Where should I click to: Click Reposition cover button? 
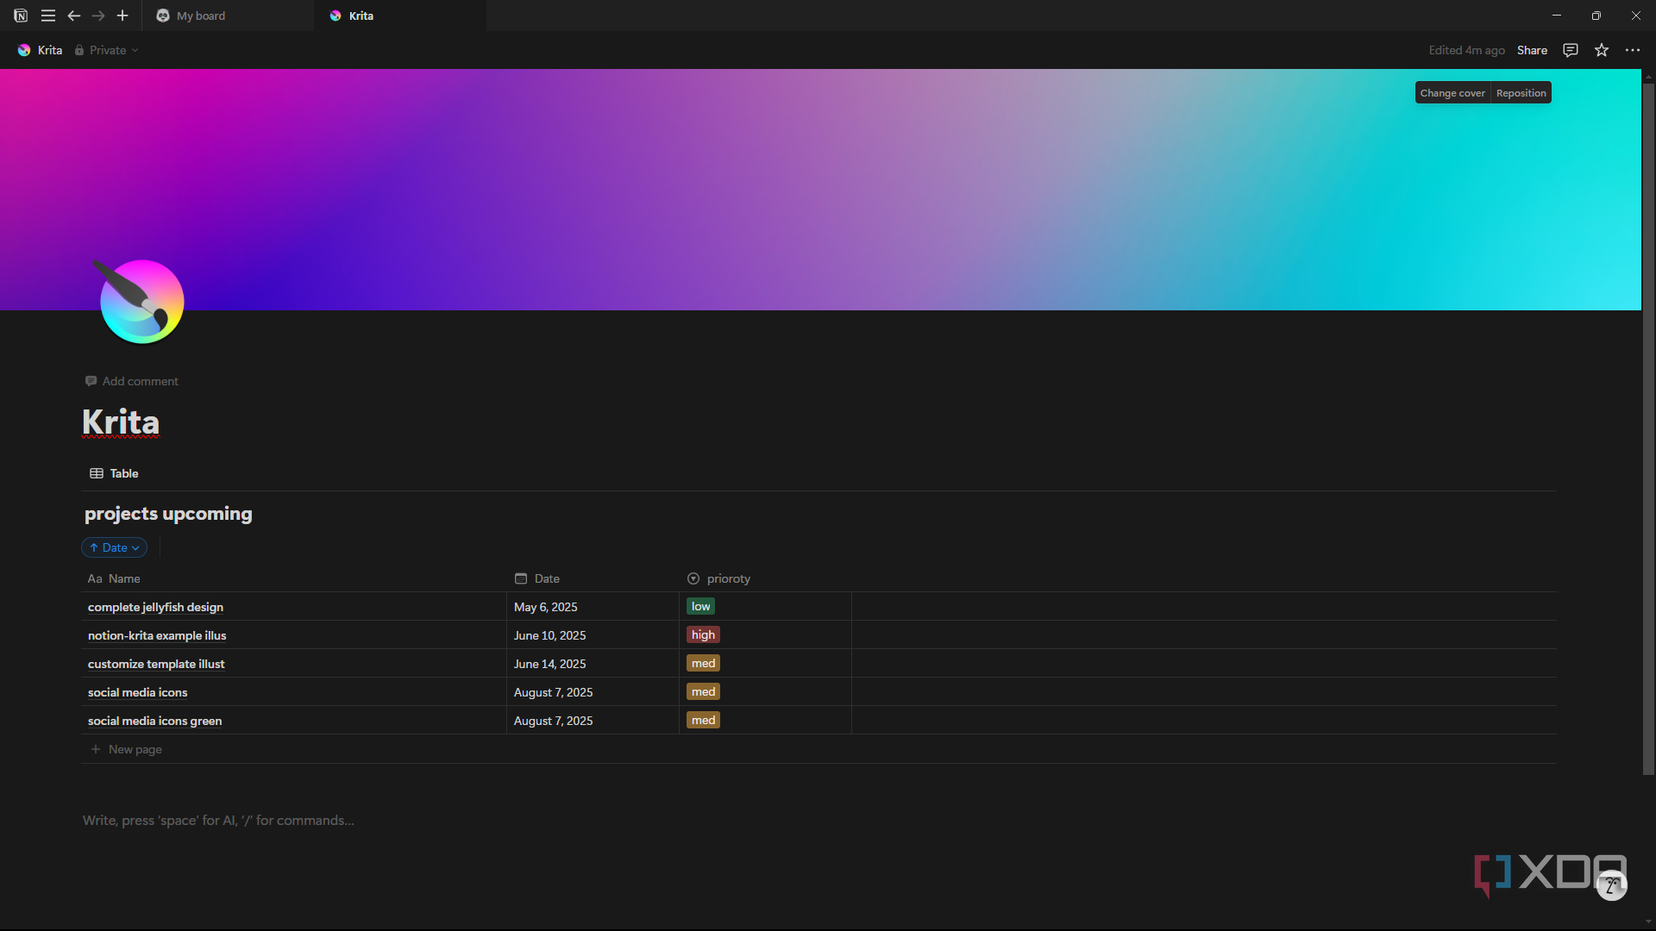coord(1521,93)
